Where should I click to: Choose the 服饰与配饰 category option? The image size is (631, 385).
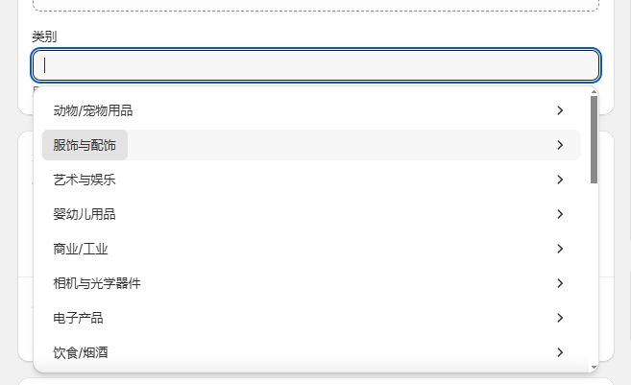(85, 145)
